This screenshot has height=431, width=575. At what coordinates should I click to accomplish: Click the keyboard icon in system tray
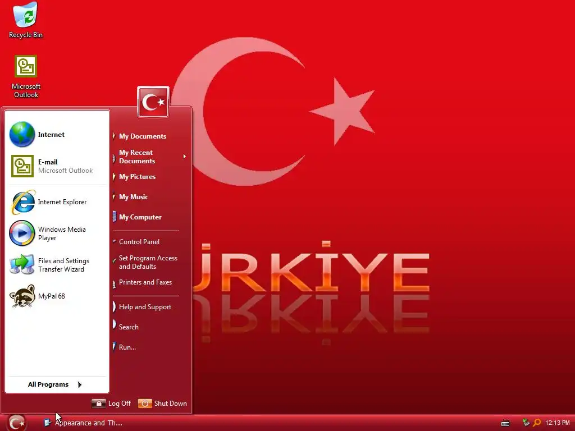[505, 423]
